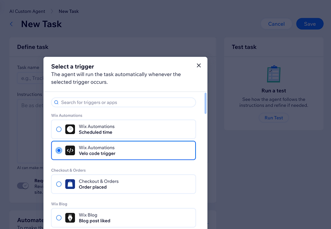Click the Wix Automations section label
331x229 pixels.
(x=67, y=116)
